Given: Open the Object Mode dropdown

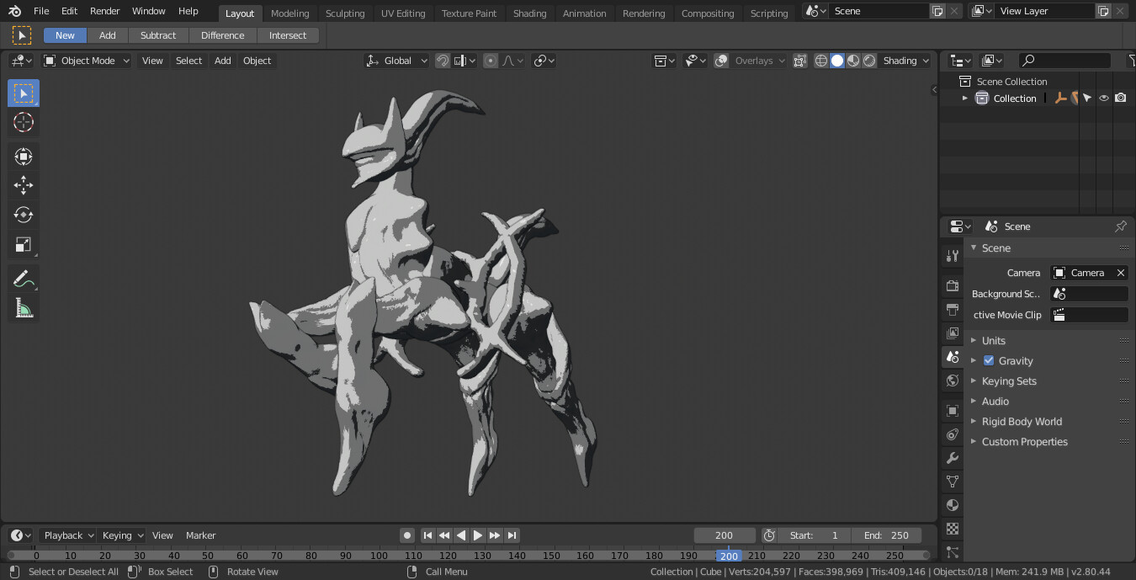Looking at the screenshot, I should coord(87,61).
